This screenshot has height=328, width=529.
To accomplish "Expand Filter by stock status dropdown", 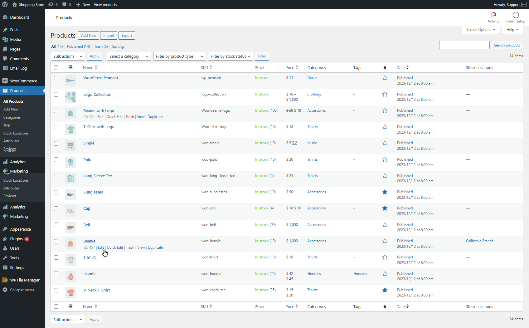I will [x=231, y=56].
